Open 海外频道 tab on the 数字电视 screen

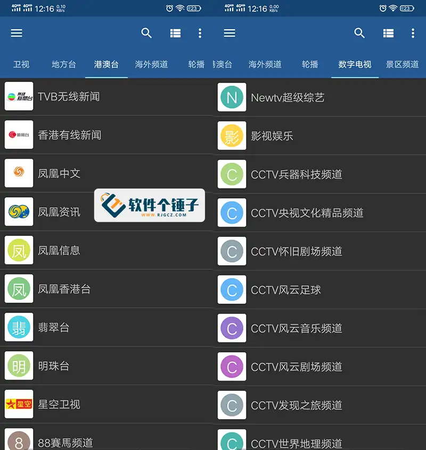(265, 64)
